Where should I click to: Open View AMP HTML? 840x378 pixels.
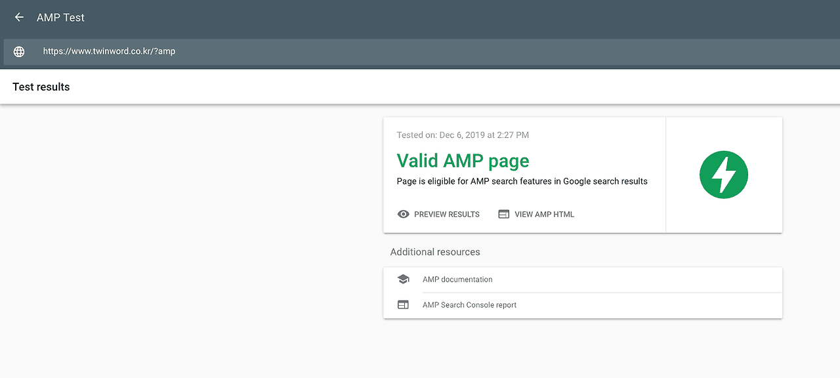tap(544, 214)
